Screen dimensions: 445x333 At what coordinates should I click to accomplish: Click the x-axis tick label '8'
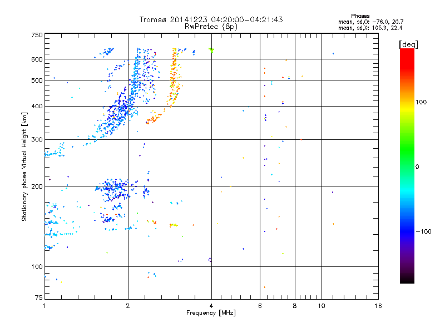(x=295, y=306)
